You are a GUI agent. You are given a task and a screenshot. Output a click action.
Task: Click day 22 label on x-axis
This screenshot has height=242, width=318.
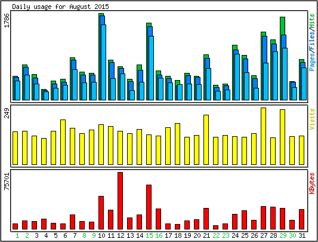pos(216,235)
